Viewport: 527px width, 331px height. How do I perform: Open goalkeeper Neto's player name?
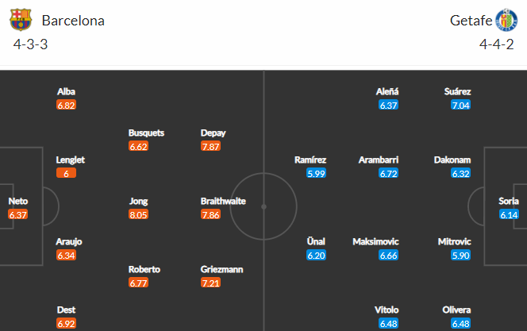[x=18, y=201]
